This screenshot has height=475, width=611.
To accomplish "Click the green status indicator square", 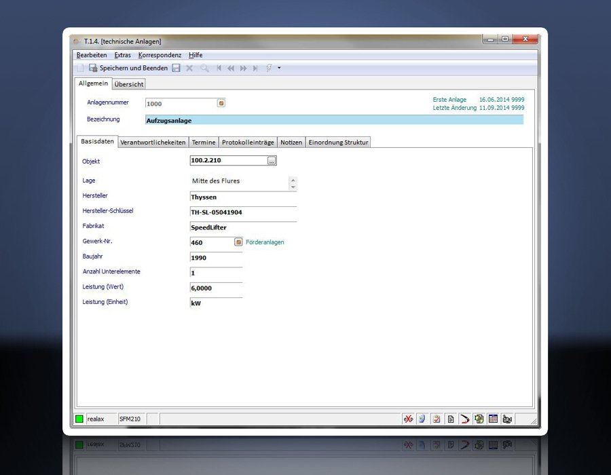I will (79, 419).
